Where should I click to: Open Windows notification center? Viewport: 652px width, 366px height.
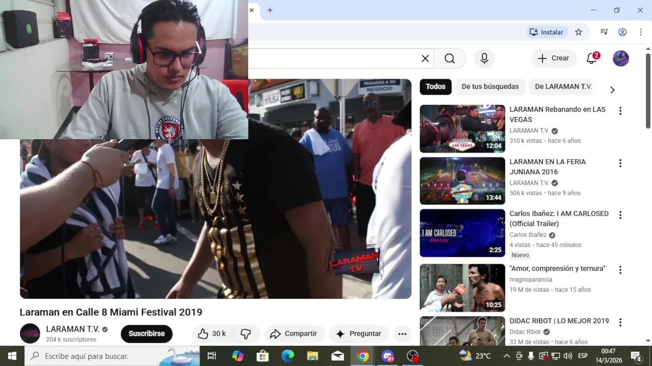636,356
